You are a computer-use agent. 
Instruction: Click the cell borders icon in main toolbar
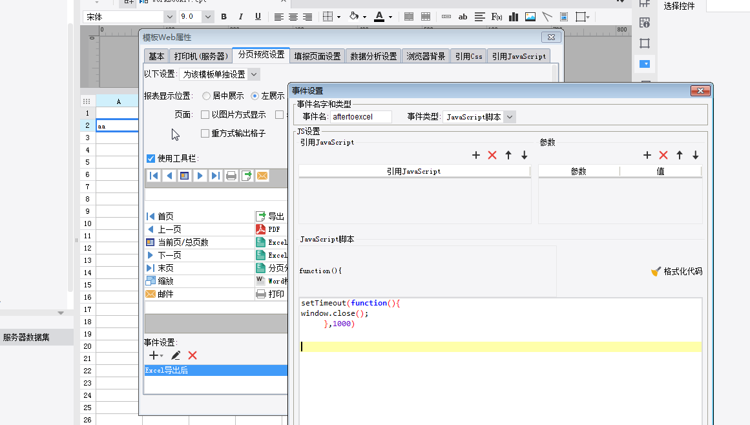point(328,17)
